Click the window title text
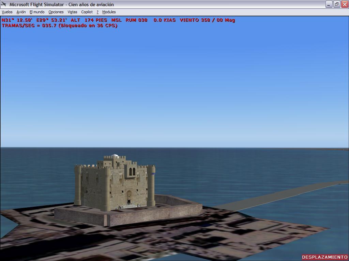Viewport: 349px width, 261px height. click(61, 4)
